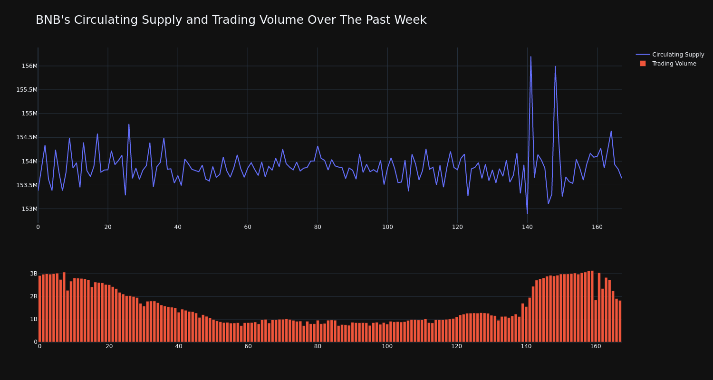Click the 1B volume axis label

click(34, 319)
